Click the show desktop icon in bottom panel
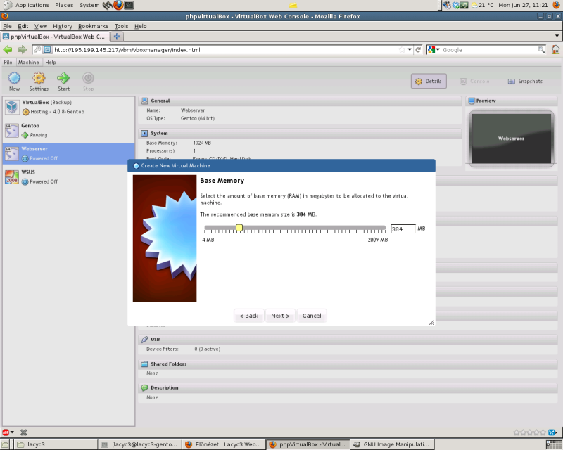Viewport: 563px width, 450px height. (x=6, y=444)
